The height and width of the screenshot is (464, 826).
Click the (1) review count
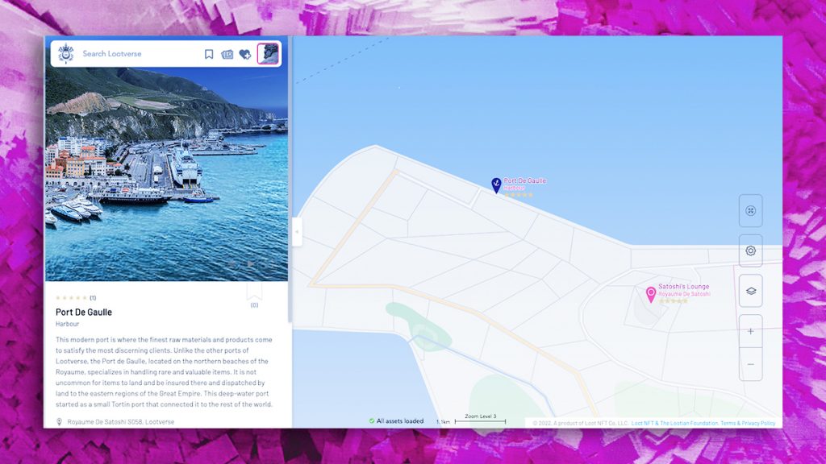93,298
